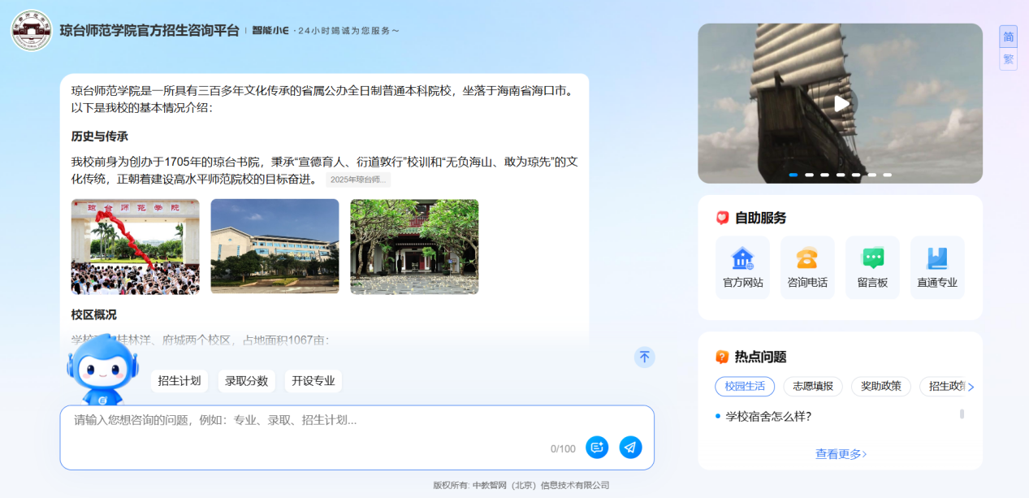
Task: Click the 直通专业 book icon
Action: click(x=937, y=259)
